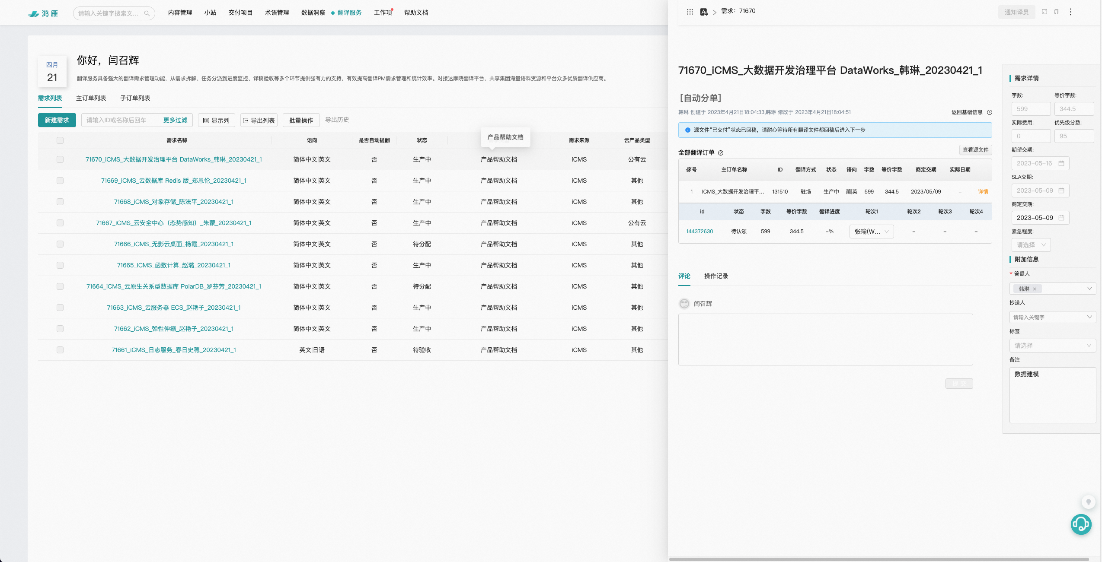Click the 批量操作 button
Viewport: 1102px width, 562px height.
tap(301, 120)
